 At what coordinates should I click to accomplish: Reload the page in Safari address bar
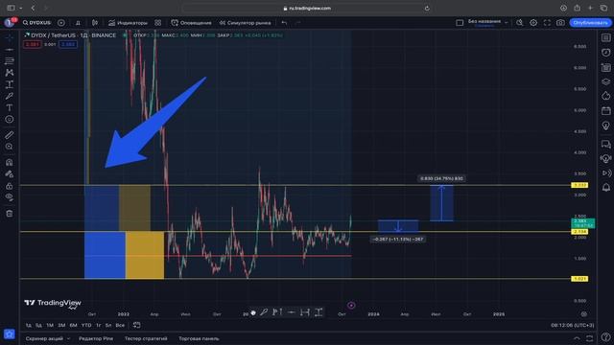(427, 9)
